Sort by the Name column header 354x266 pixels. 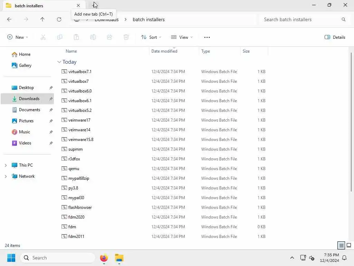pos(71,51)
